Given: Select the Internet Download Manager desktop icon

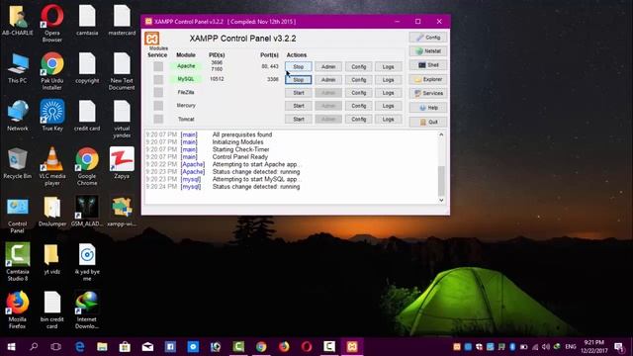Looking at the screenshot, I should click(87, 310).
